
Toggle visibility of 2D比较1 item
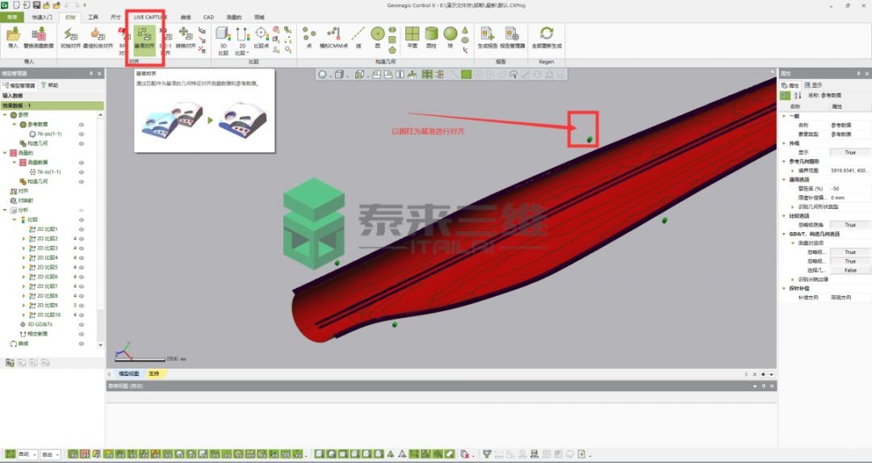tap(82, 229)
